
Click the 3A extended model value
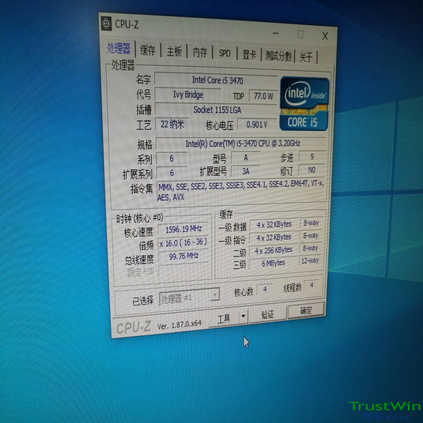(x=246, y=171)
